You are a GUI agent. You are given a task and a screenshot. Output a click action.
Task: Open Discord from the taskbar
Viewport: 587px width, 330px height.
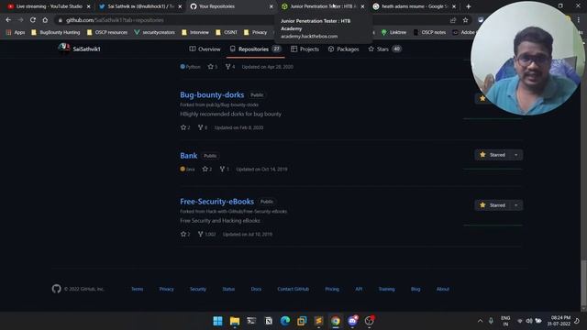[x=352, y=321]
